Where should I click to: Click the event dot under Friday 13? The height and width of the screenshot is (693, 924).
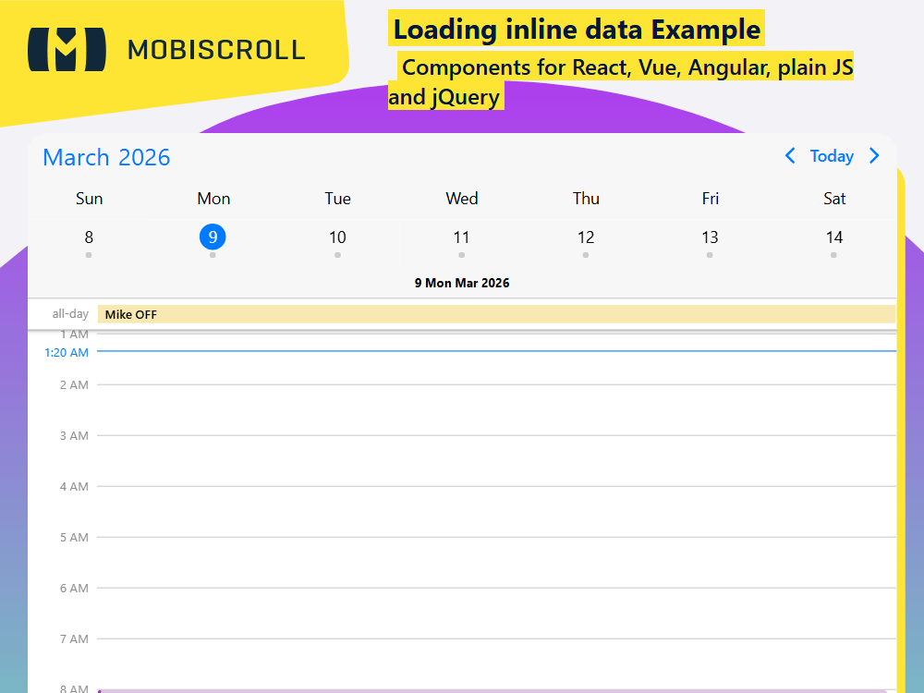(710, 254)
